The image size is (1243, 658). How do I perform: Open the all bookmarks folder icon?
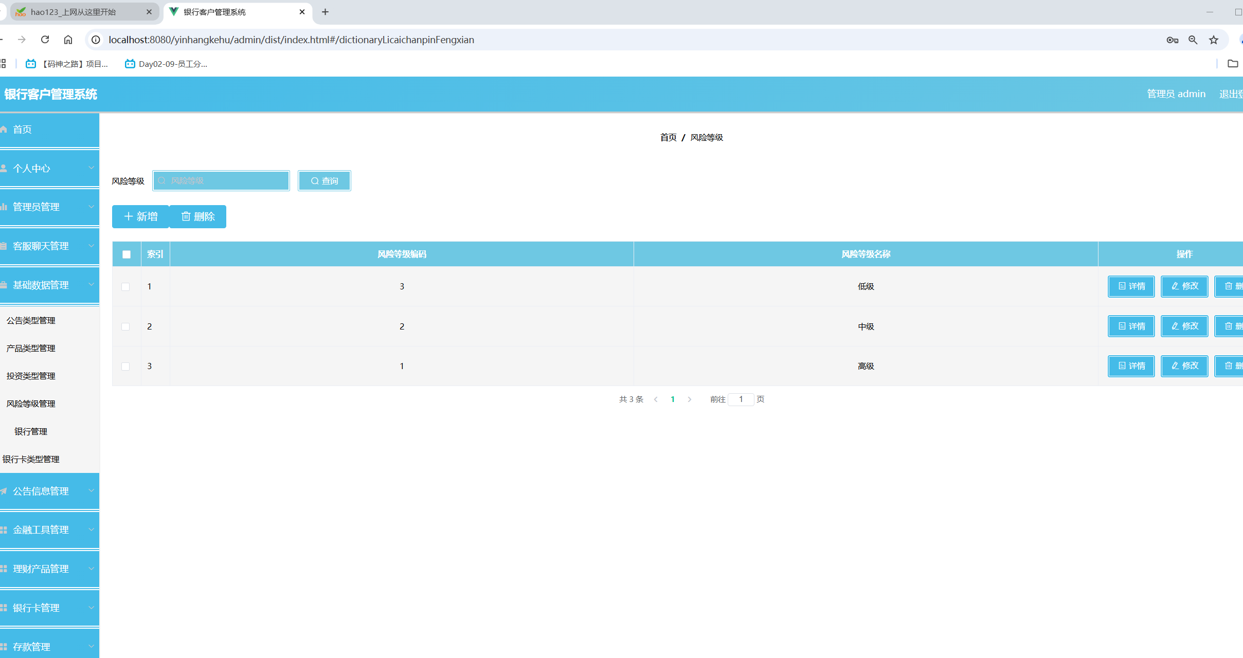(1233, 64)
